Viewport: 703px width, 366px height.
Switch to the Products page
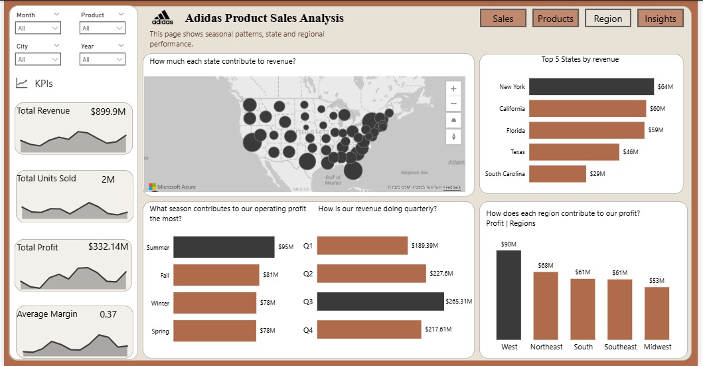click(x=556, y=19)
